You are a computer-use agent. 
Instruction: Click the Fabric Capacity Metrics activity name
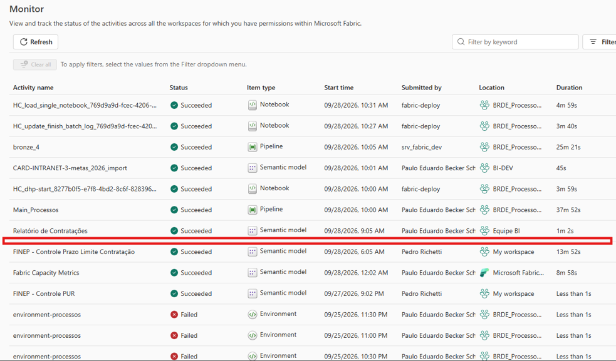[x=46, y=273]
